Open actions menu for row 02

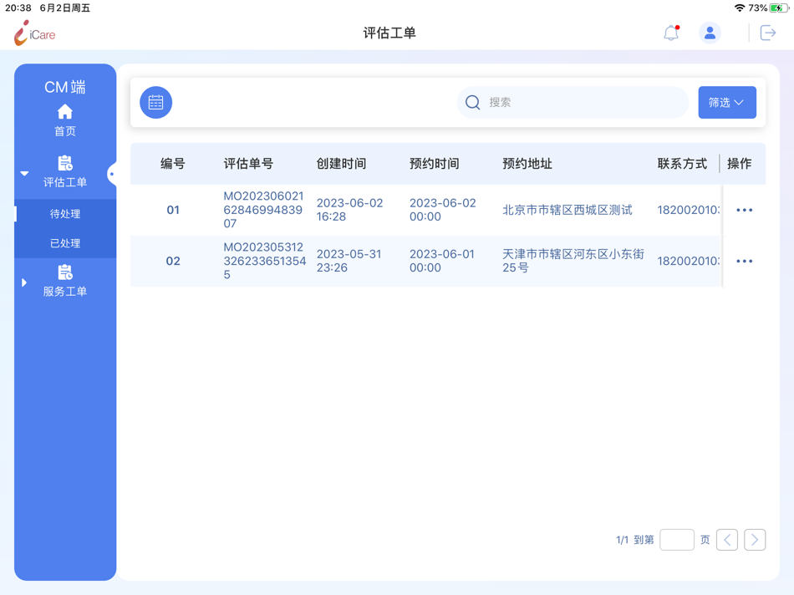(744, 261)
